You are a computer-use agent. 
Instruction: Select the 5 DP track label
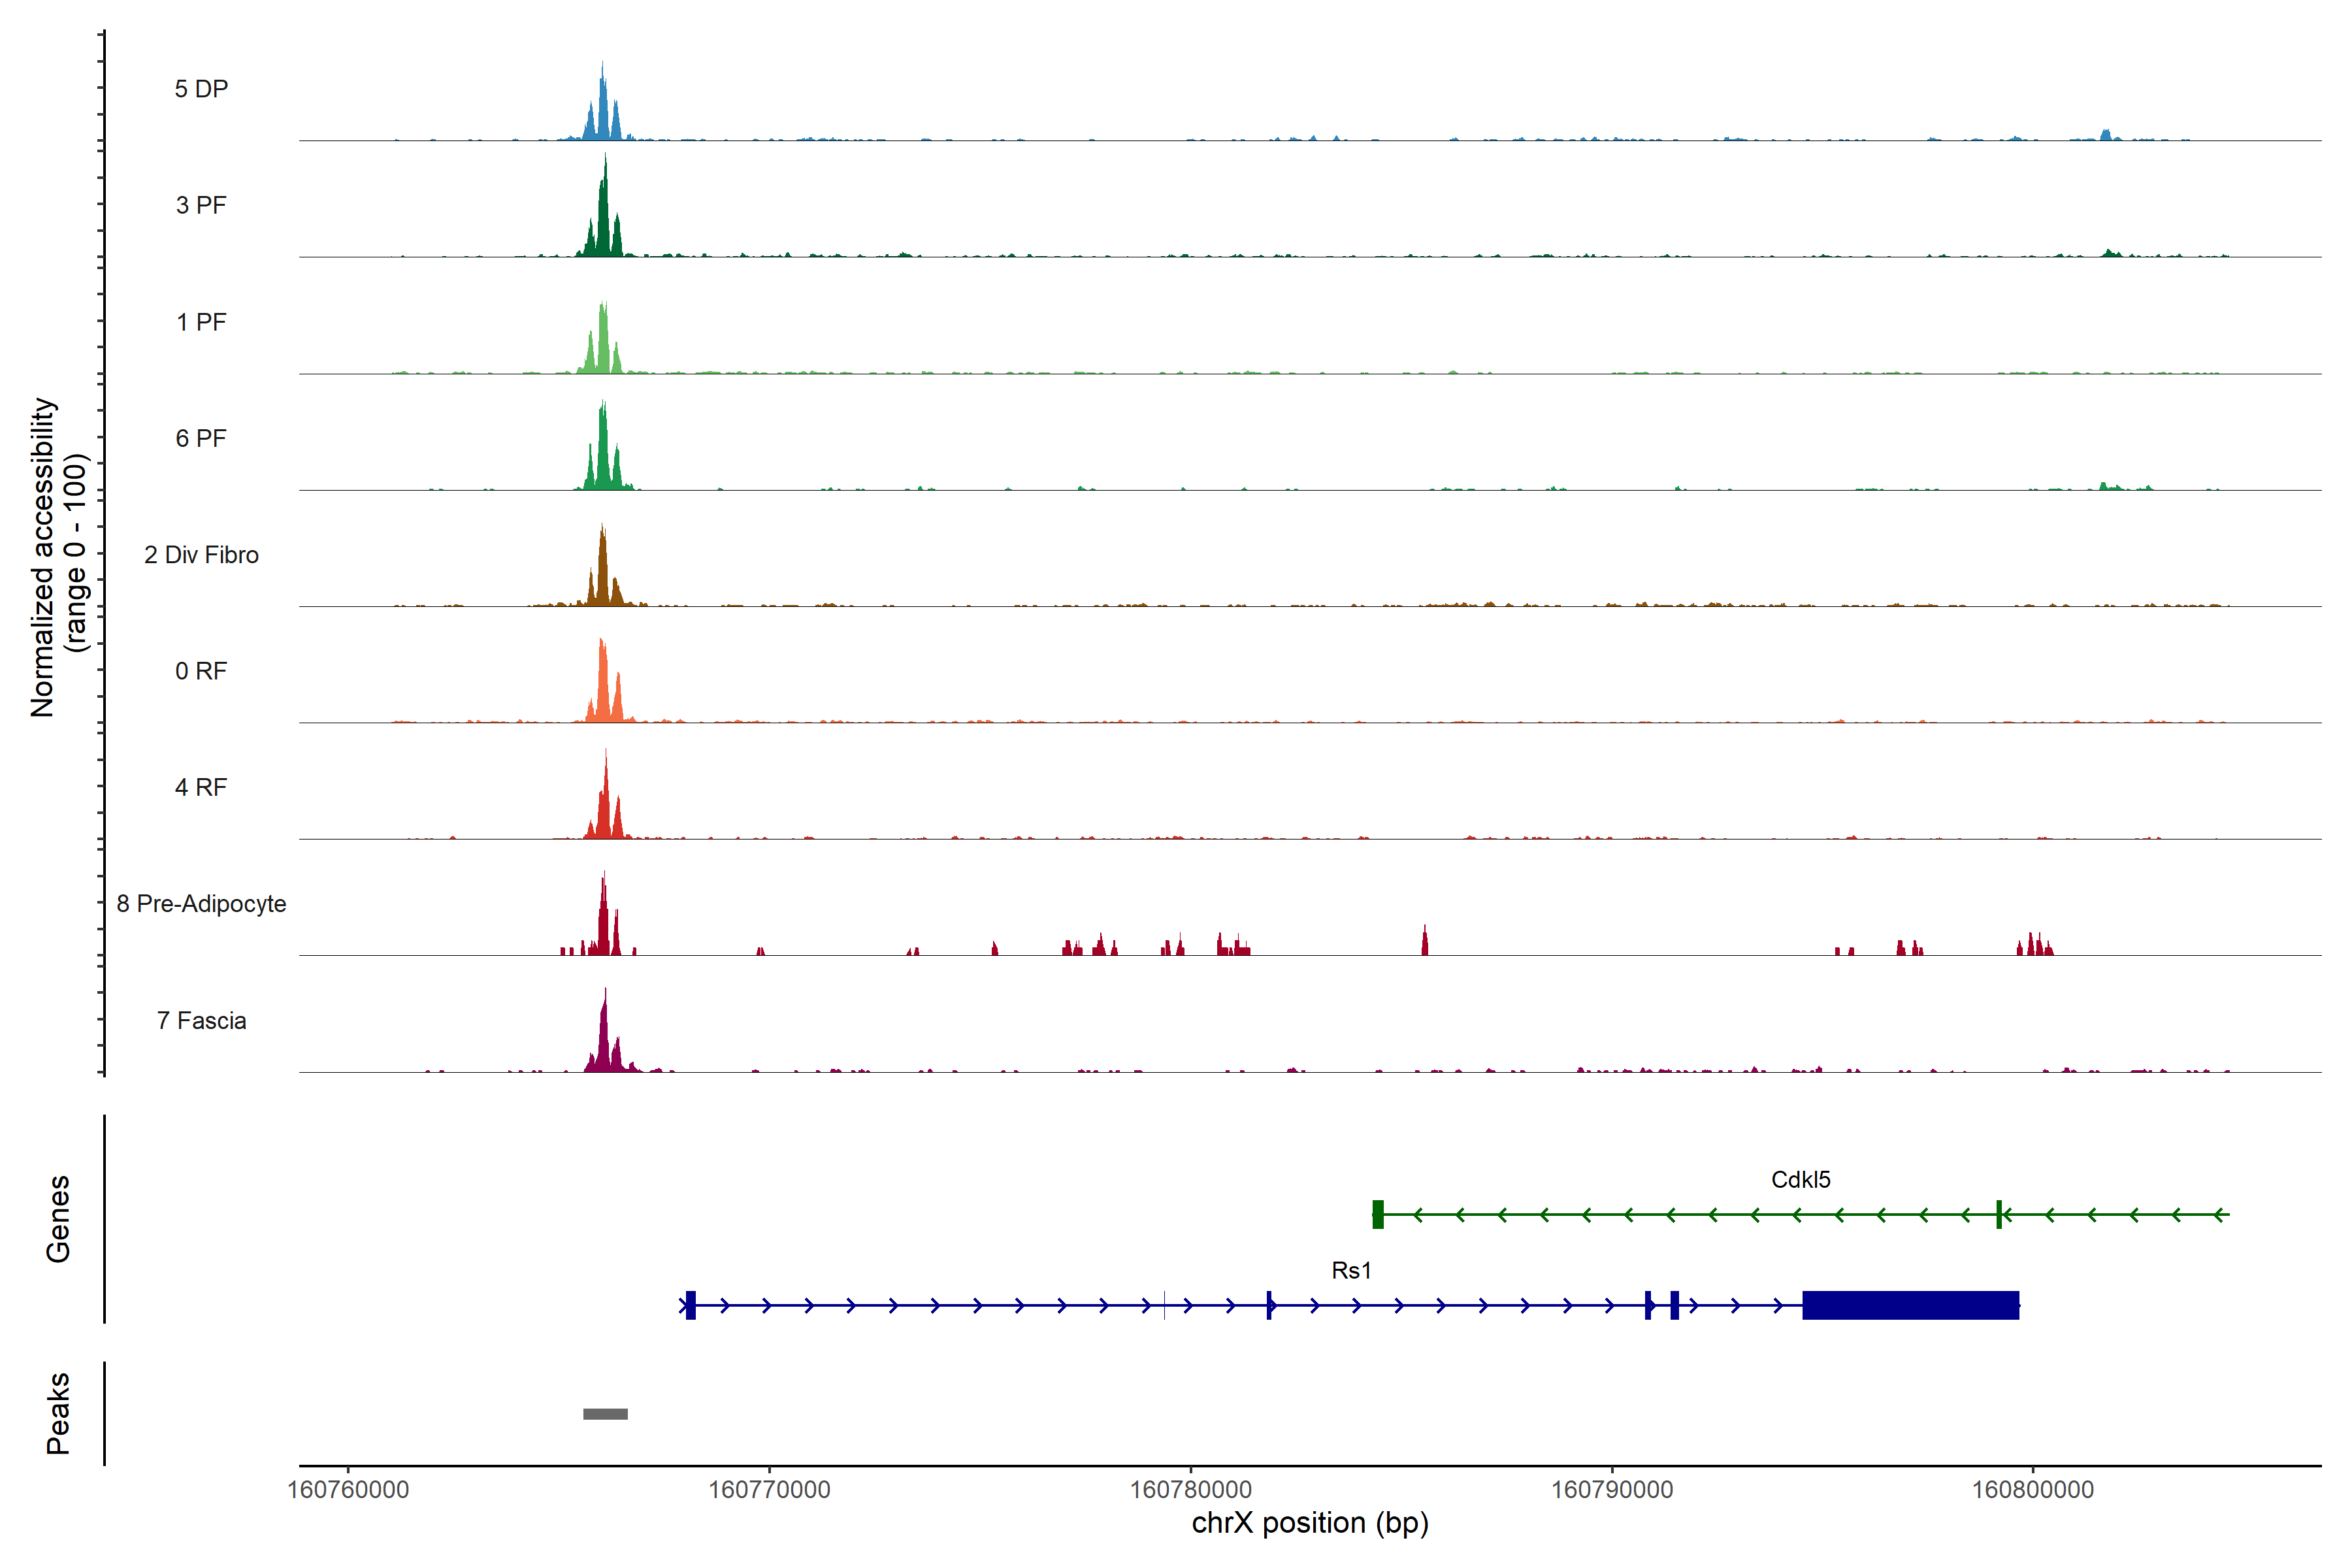tap(201, 89)
